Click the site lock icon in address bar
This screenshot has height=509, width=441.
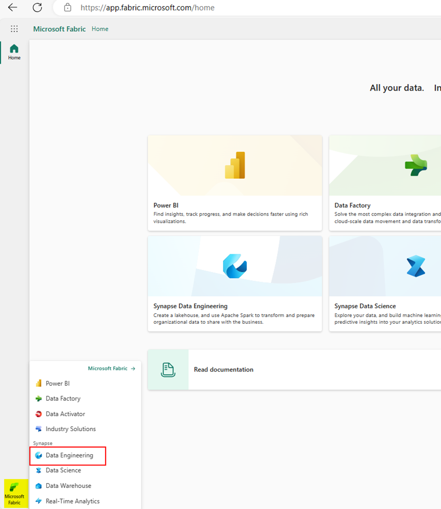pyautogui.click(x=68, y=7)
